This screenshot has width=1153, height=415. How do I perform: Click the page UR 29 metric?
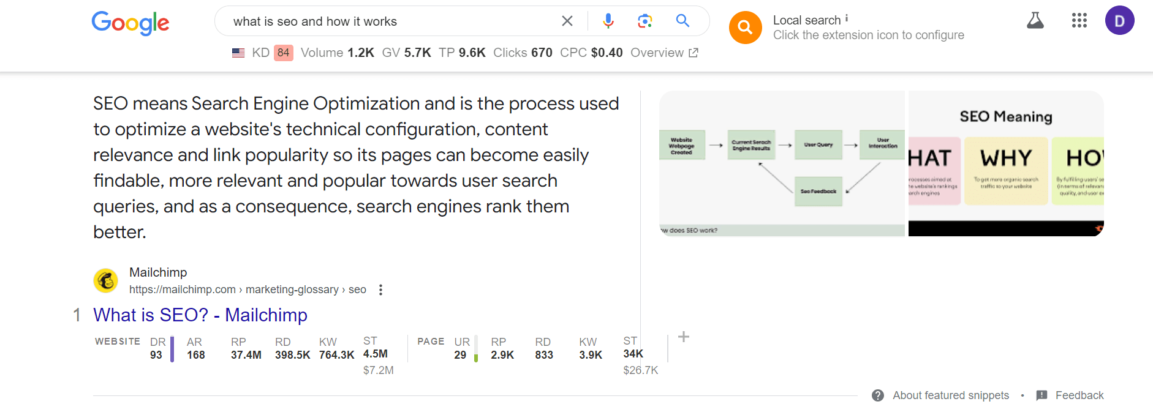click(462, 348)
